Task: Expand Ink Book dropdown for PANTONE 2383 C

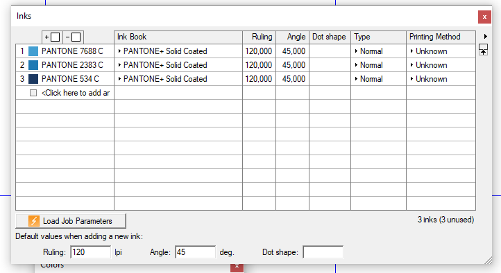Action: point(119,65)
